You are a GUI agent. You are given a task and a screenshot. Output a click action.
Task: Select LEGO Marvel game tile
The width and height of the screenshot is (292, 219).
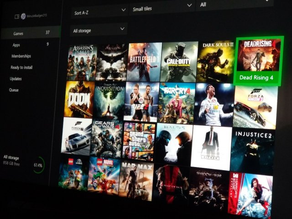pyautogui.click(x=104, y=176)
